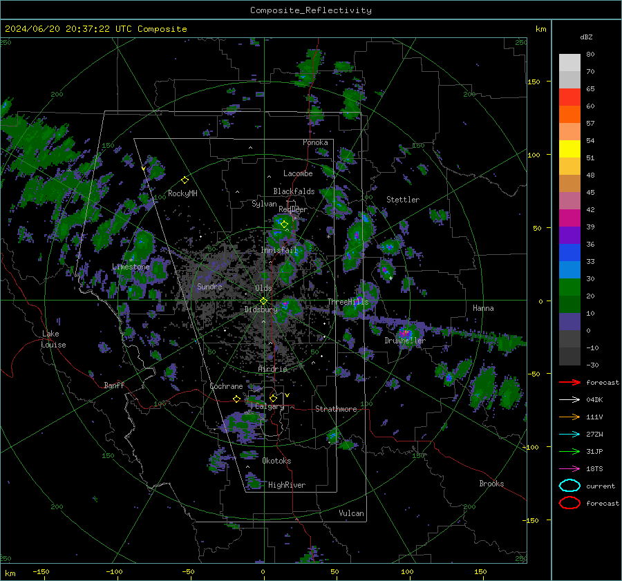Image resolution: width=622 pixels, height=581 pixels.
Task: Click the Calgary city label
Action: 270,406
